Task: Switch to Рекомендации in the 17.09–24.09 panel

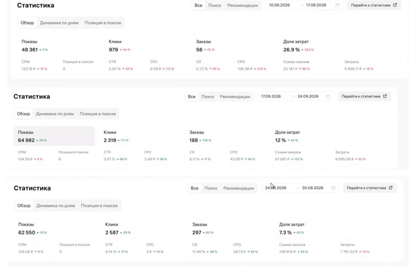Action: coord(235,97)
